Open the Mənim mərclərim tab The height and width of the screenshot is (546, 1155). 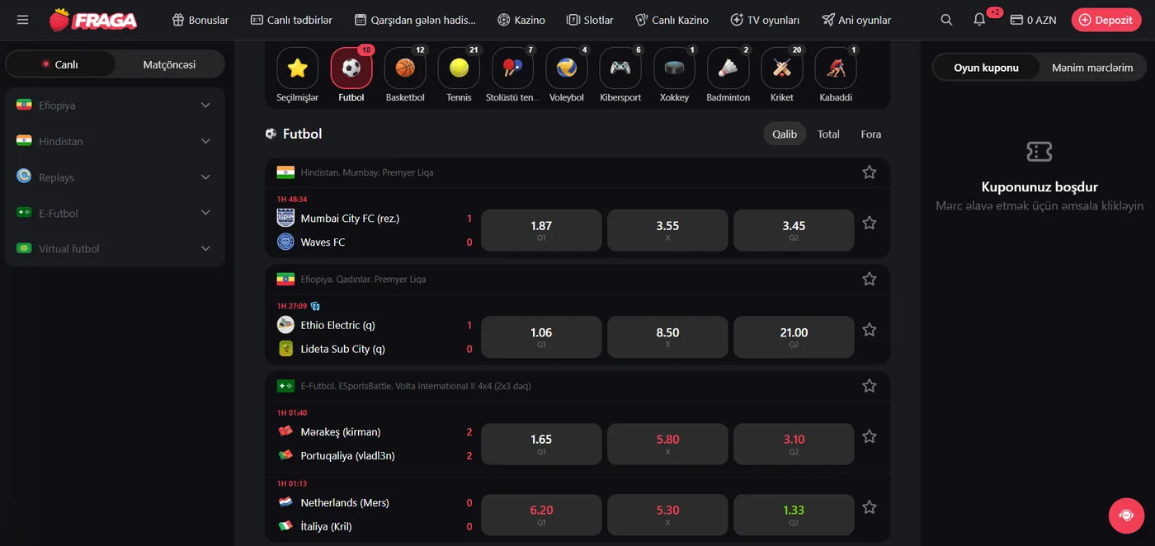point(1091,68)
